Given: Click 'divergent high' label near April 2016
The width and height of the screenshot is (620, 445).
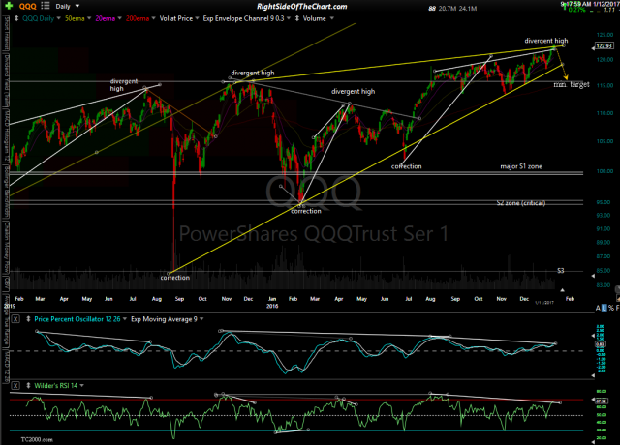Looking at the screenshot, I should pos(353,91).
